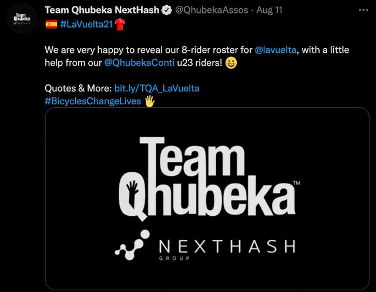Image resolution: width=376 pixels, height=292 pixels.
Task: Open the @lavuelta mention
Action: click(276, 50)
